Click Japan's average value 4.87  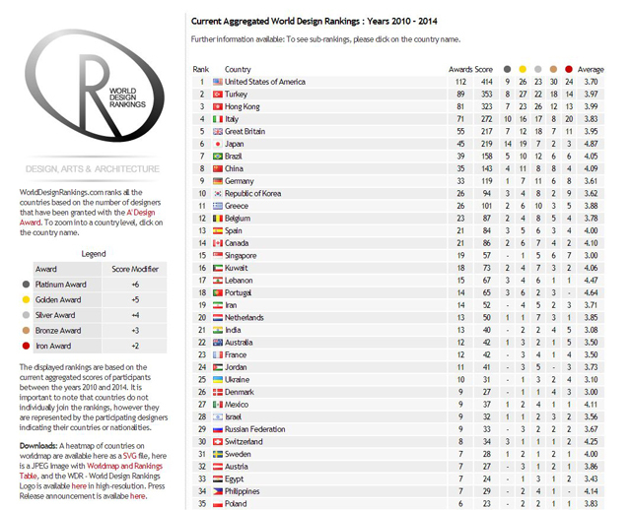pyautogui.click(x=591, y=144)
